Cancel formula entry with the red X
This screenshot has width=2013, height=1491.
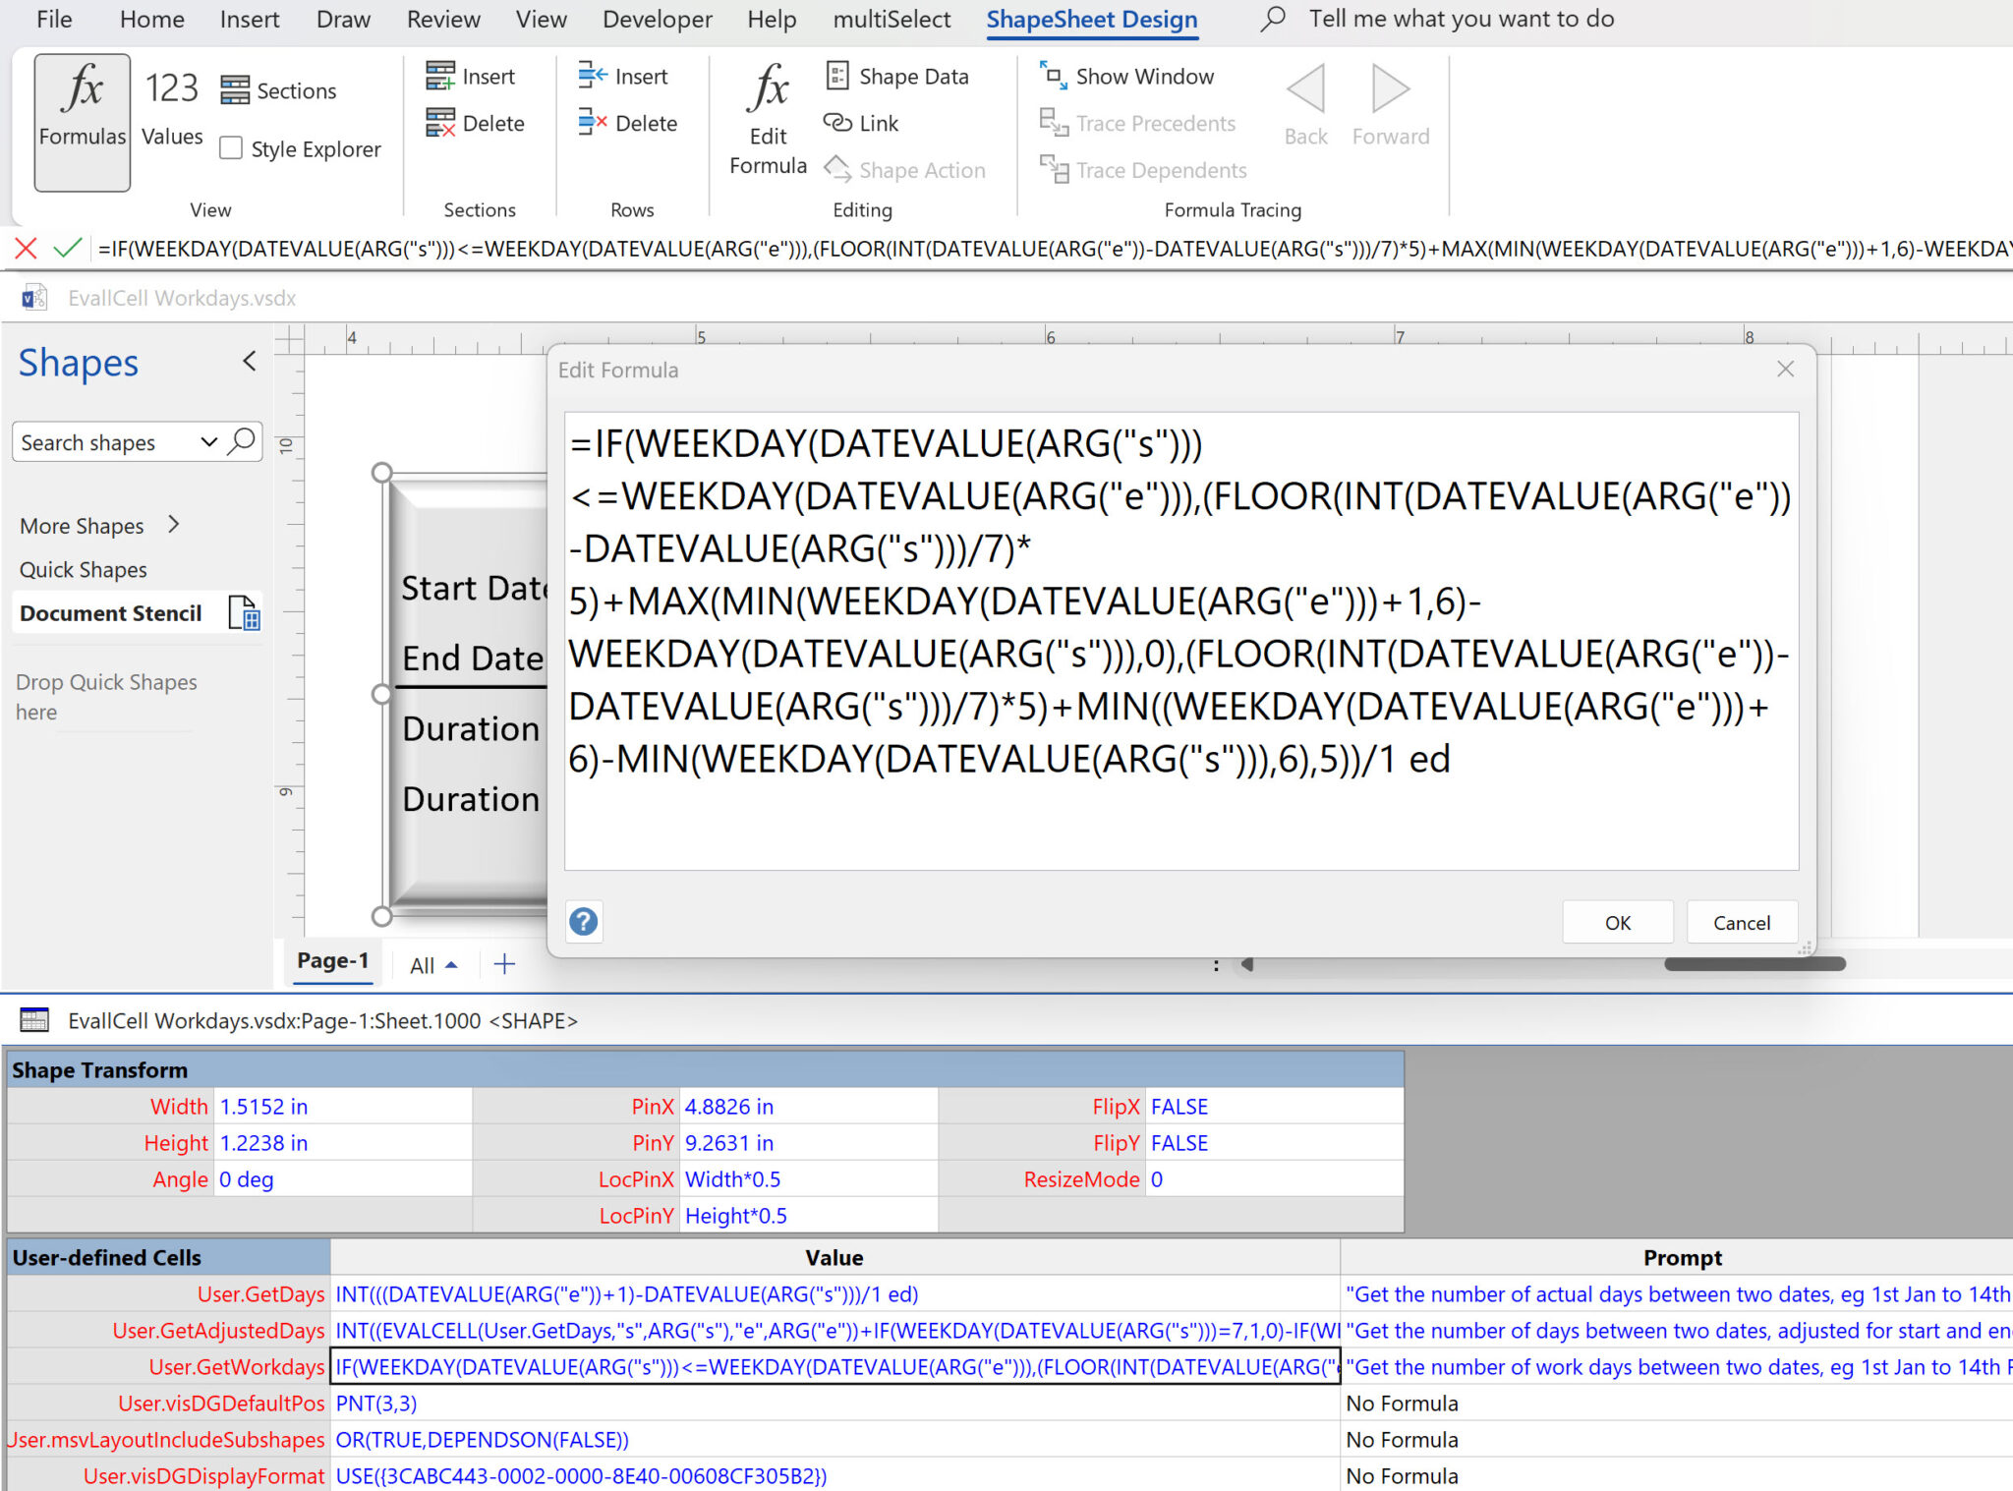click(x=25, y=249)
